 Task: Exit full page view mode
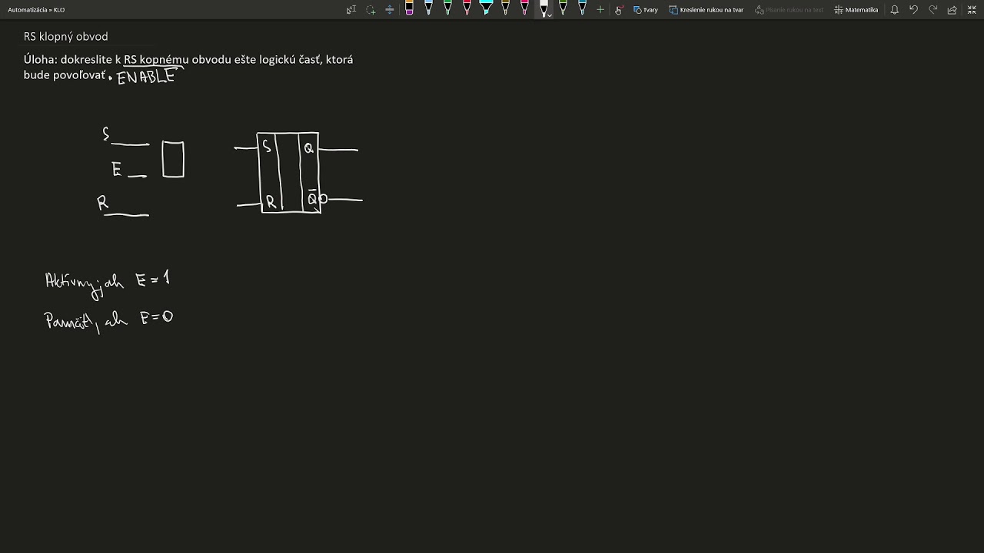(x=971, y=10)
